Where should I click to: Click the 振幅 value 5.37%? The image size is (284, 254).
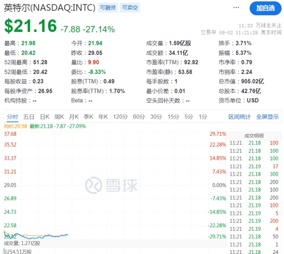click(244, 53)
